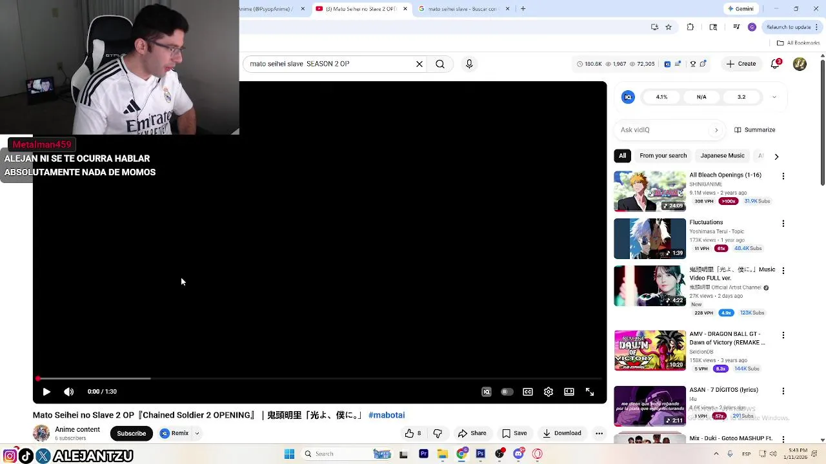
Task: Toggle closed captions on the video
Action: coord(528,392)
